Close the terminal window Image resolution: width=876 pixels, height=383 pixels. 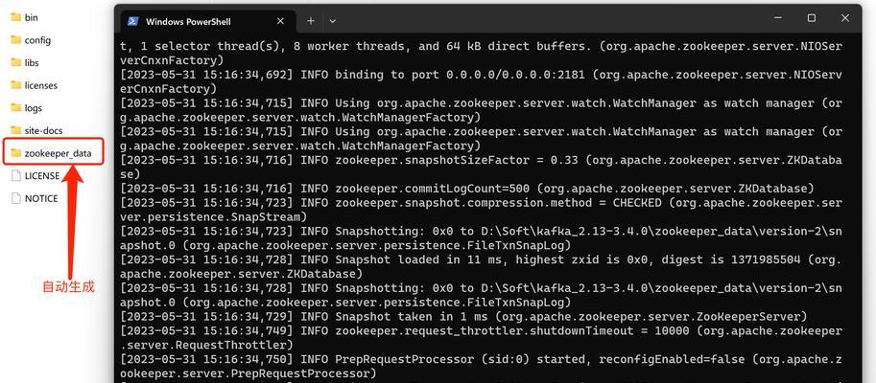[x=845, y=18]
